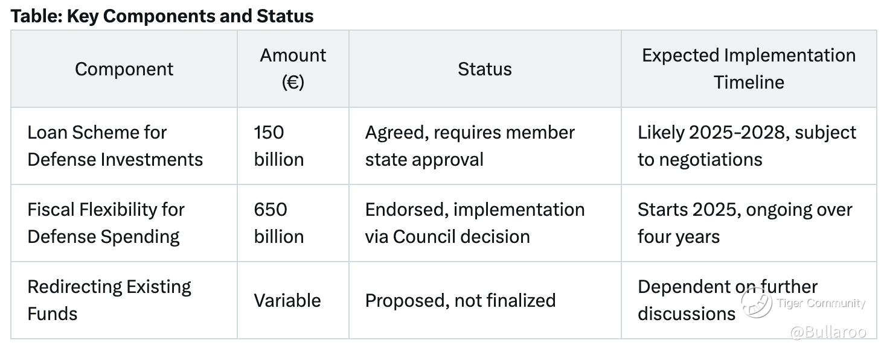Click the Component column header

pyautogui.click(x=124, y=69)
